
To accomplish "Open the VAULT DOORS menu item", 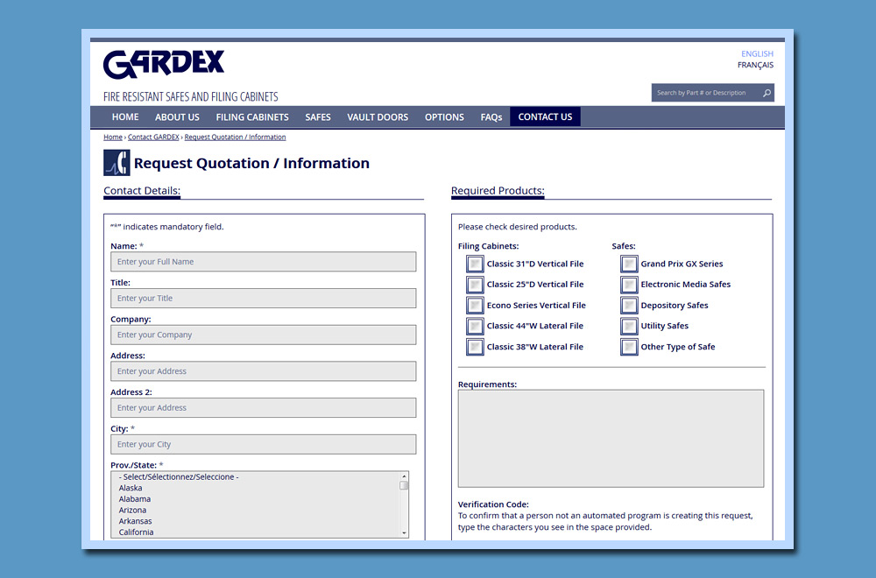I will [378, 117].
